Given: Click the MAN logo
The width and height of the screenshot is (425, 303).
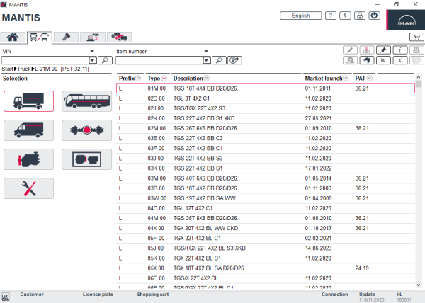Looking at the screenshot, I should coord(407,21).
